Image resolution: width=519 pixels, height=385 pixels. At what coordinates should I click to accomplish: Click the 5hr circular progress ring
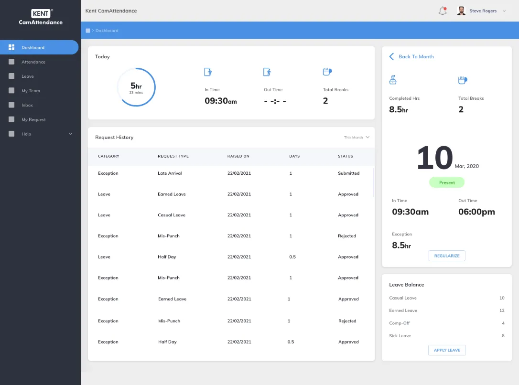(x=136, y=87)
